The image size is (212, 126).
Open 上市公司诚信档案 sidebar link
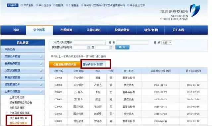click(20, 113)
